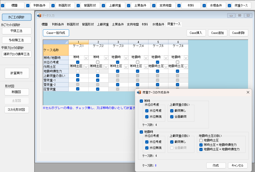The width and height of the screenshot is (255, 172).
Task: Run calculation with 計算実行 button
Action: click(x=17, y=73)
